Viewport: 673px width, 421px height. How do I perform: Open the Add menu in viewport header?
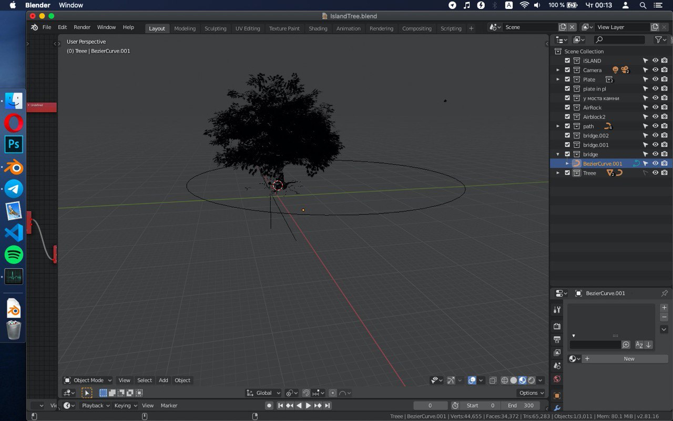pos(164,380)
